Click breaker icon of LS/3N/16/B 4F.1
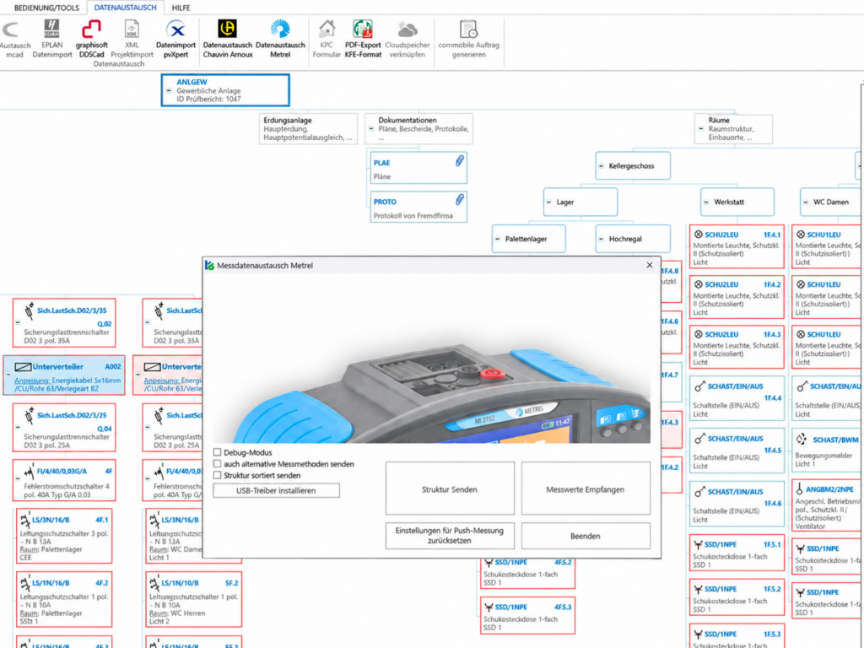The height and width of the screenshot is (648, 864). [24, 520]
